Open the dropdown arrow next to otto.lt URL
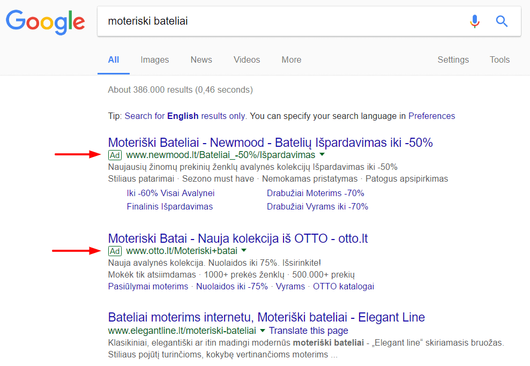 (244, 250)
